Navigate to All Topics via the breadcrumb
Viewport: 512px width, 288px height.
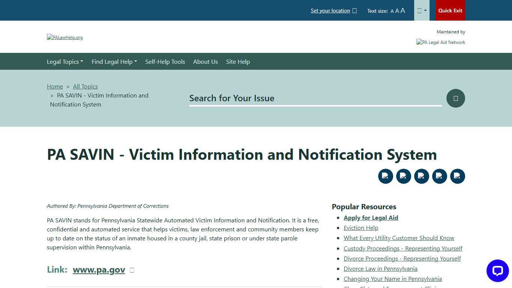pos(85,86)
